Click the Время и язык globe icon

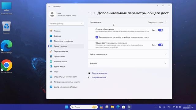[x=51, y=67]
